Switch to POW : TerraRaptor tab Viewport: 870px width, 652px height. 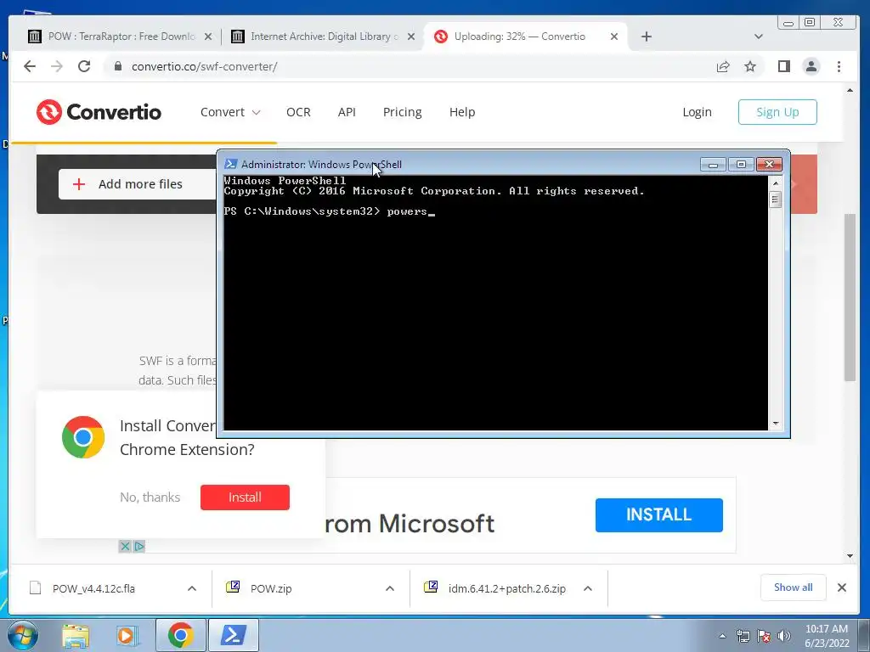click(x=119, y=37)
